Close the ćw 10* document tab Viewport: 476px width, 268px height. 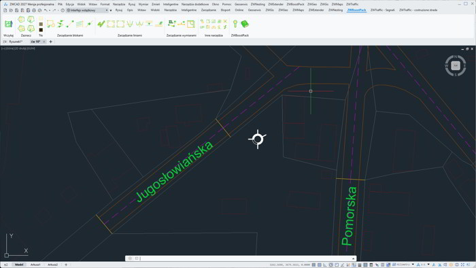pyautogui.click(x=44, y=41)
